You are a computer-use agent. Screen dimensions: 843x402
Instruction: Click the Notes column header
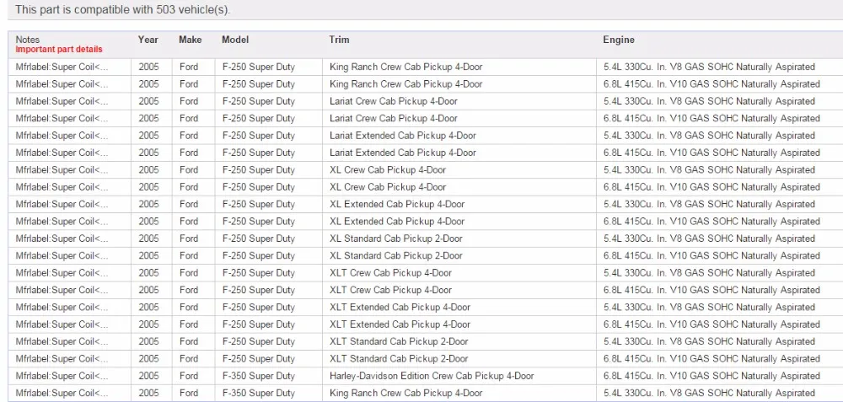[28, 40]
